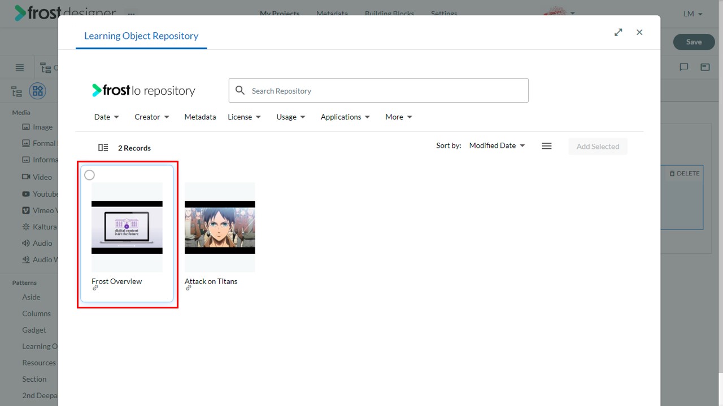Open the Applications filter dropdown
This screenshot has height=406, width=723.
tap(345, 117)
